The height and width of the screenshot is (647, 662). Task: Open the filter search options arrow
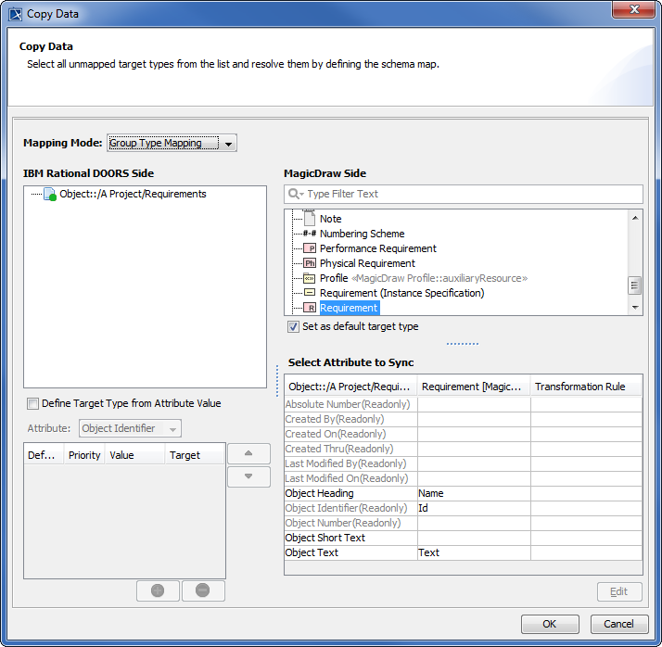[x=297, y=194]
